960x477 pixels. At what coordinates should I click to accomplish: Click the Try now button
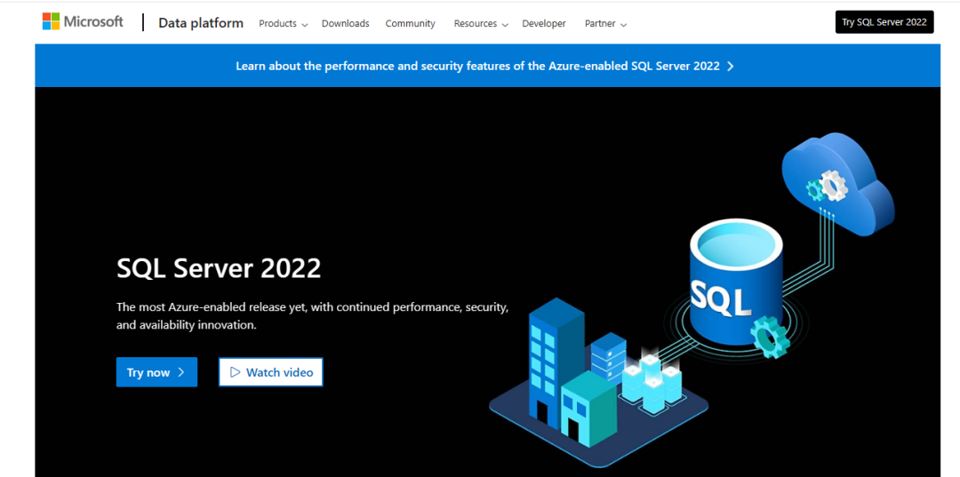coord(156,372)
